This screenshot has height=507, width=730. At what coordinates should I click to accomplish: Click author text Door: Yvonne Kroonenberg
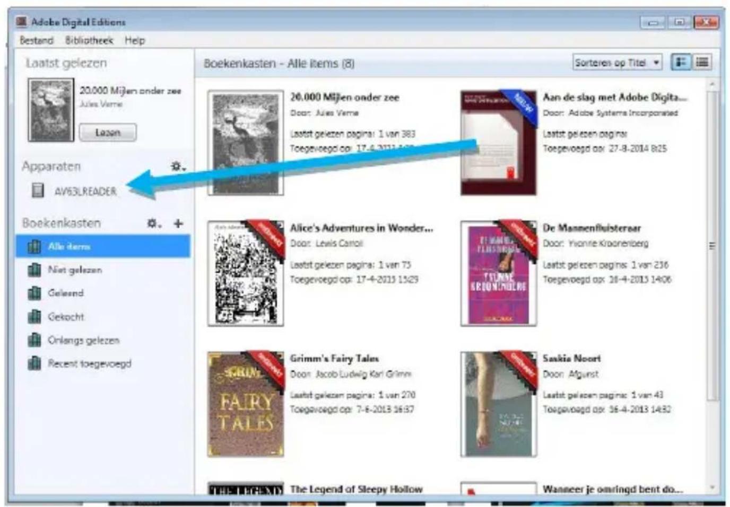click(x=595, y=244)
